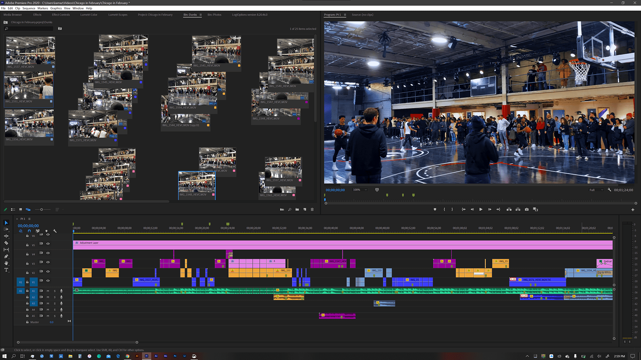Click the Export Frame camera icon
Screen dimensions: 641x360
527,209
